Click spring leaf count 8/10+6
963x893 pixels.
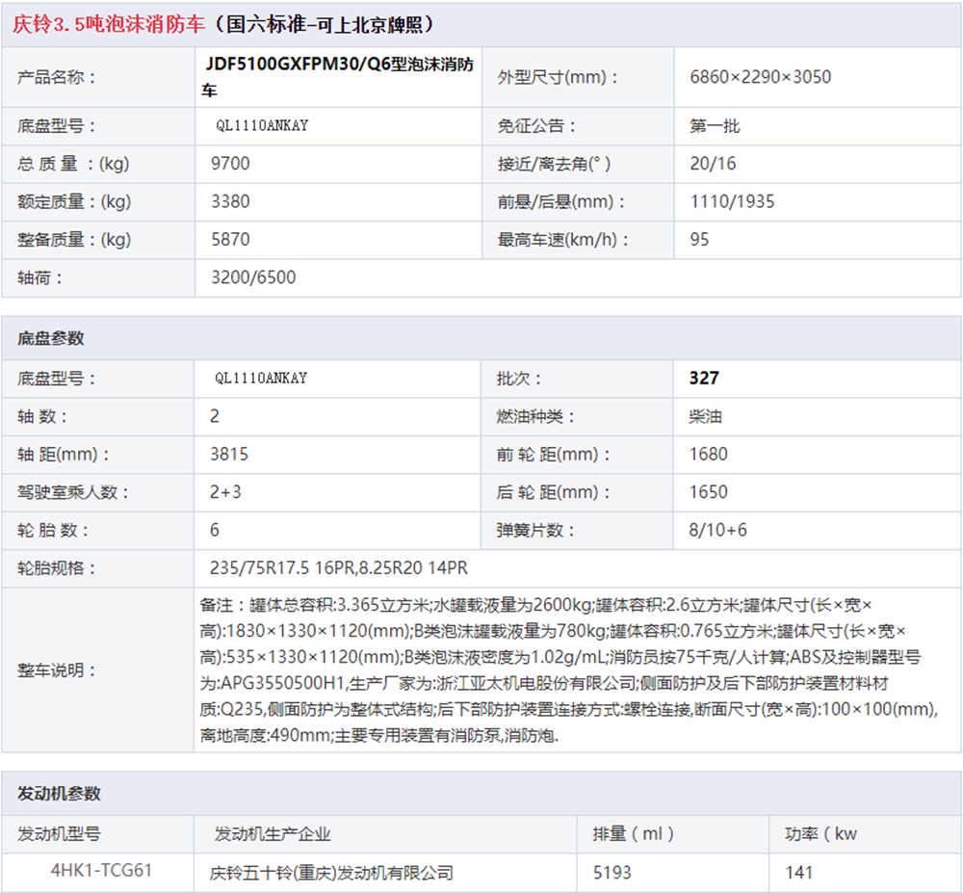click(x=718, y=530)
